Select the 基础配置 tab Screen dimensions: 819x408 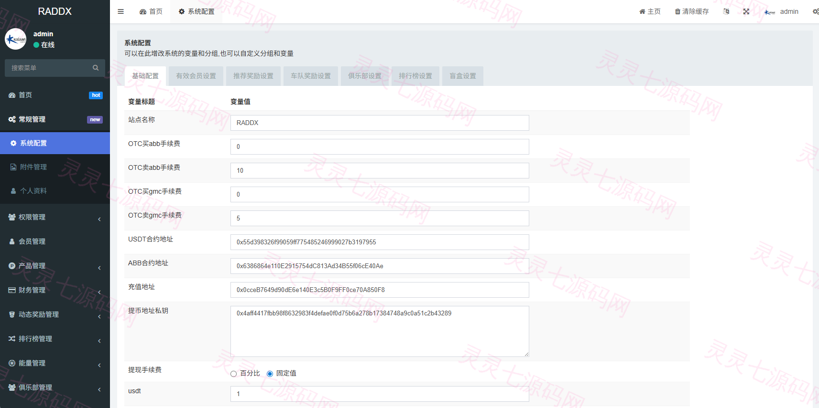pos(145,76)
